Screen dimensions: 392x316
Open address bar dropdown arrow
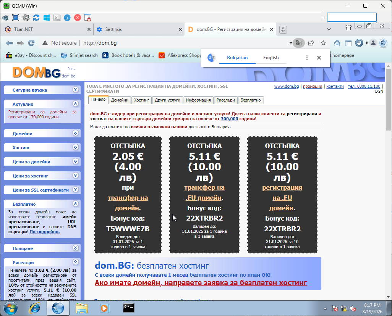coord(291,43)
